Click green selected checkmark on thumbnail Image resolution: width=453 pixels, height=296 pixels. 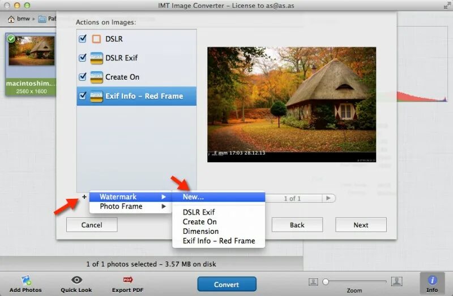(11, 38)
